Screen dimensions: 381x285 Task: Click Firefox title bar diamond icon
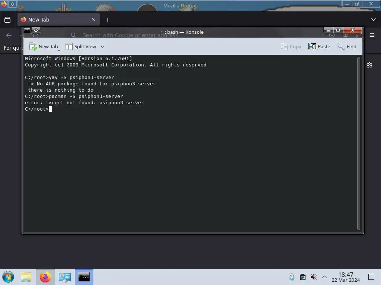point(12,4)
